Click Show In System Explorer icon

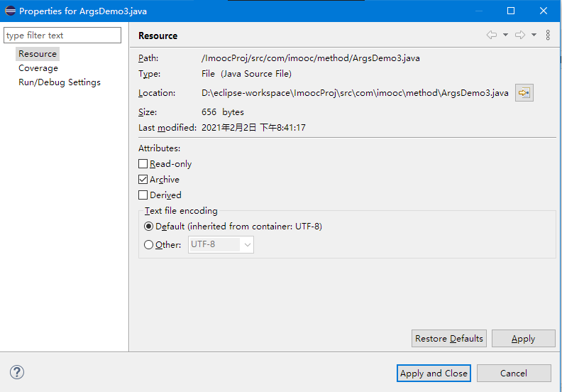click(x=524, y=93)
